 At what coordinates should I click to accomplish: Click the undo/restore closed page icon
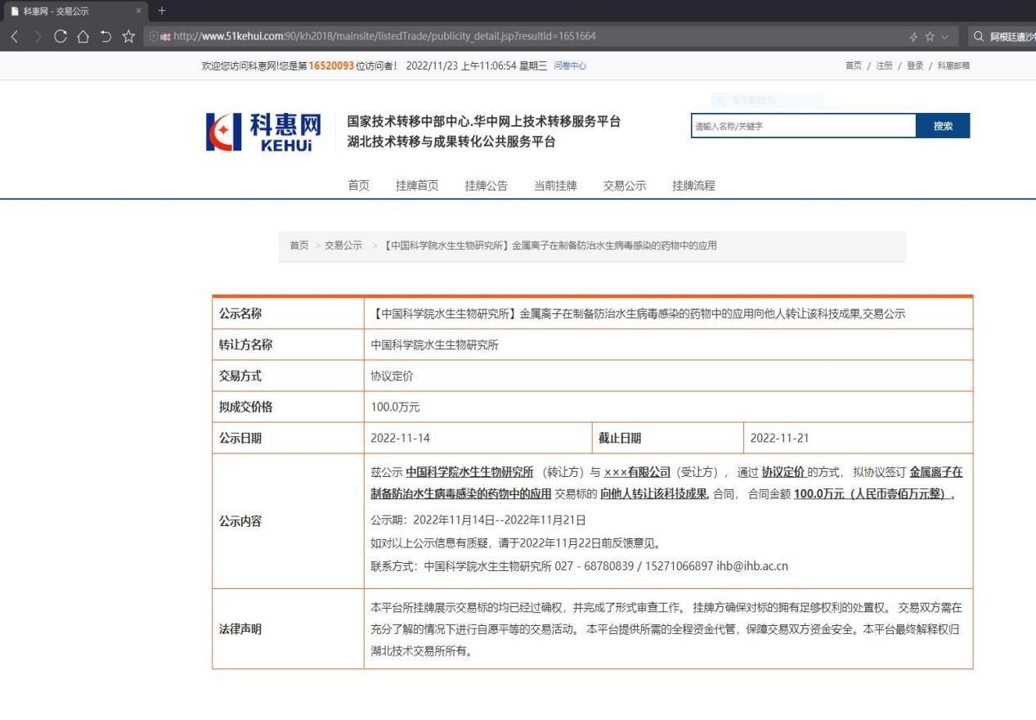click(106, 36)
